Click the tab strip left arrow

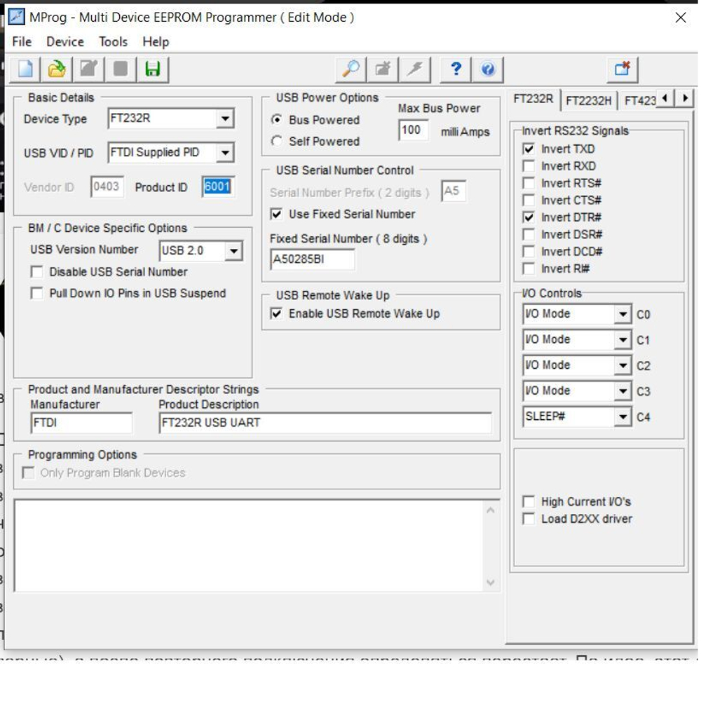pos(665,98)
